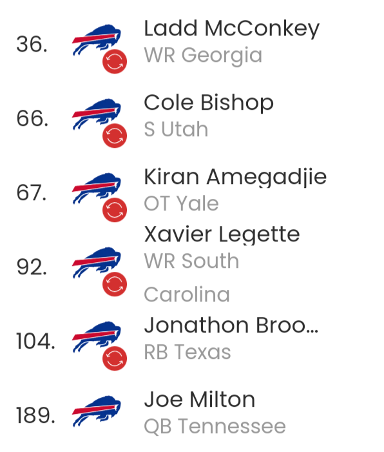Select Joe Milton name
This screenshot has height=452, width=384.
(x=199, y=400)
